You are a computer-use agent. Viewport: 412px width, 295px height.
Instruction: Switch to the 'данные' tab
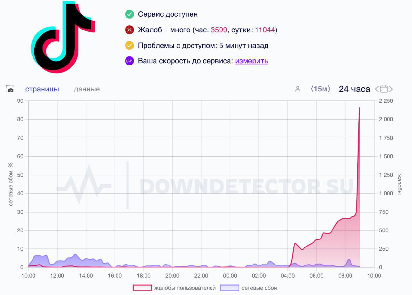[x=87, y=89]
